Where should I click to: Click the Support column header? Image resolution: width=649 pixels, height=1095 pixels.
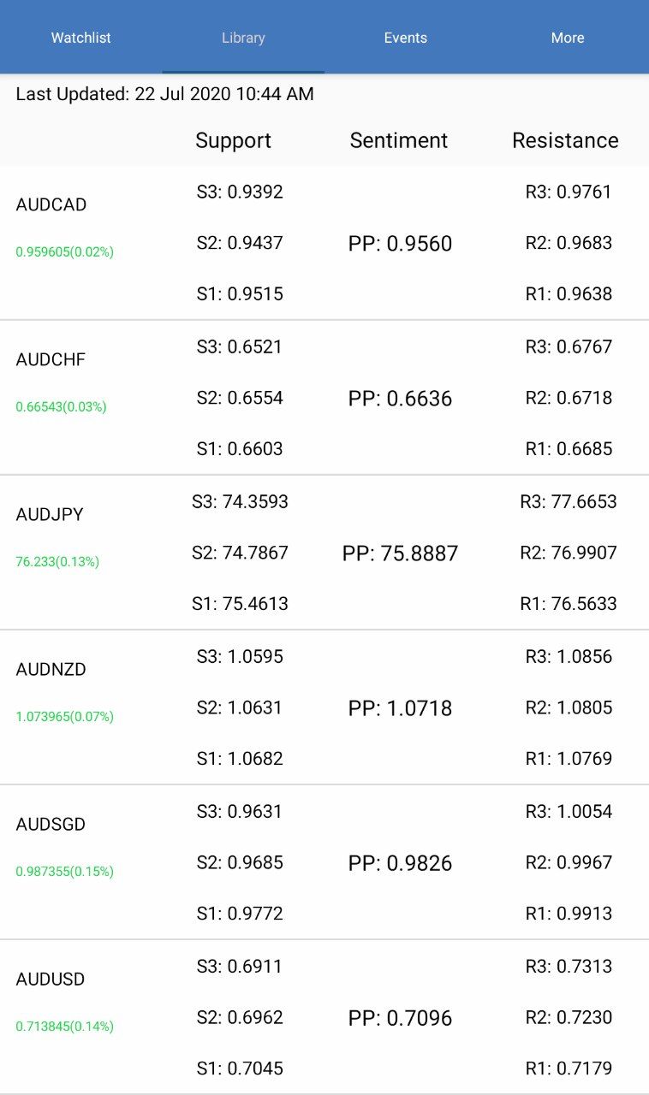point(233,141)
